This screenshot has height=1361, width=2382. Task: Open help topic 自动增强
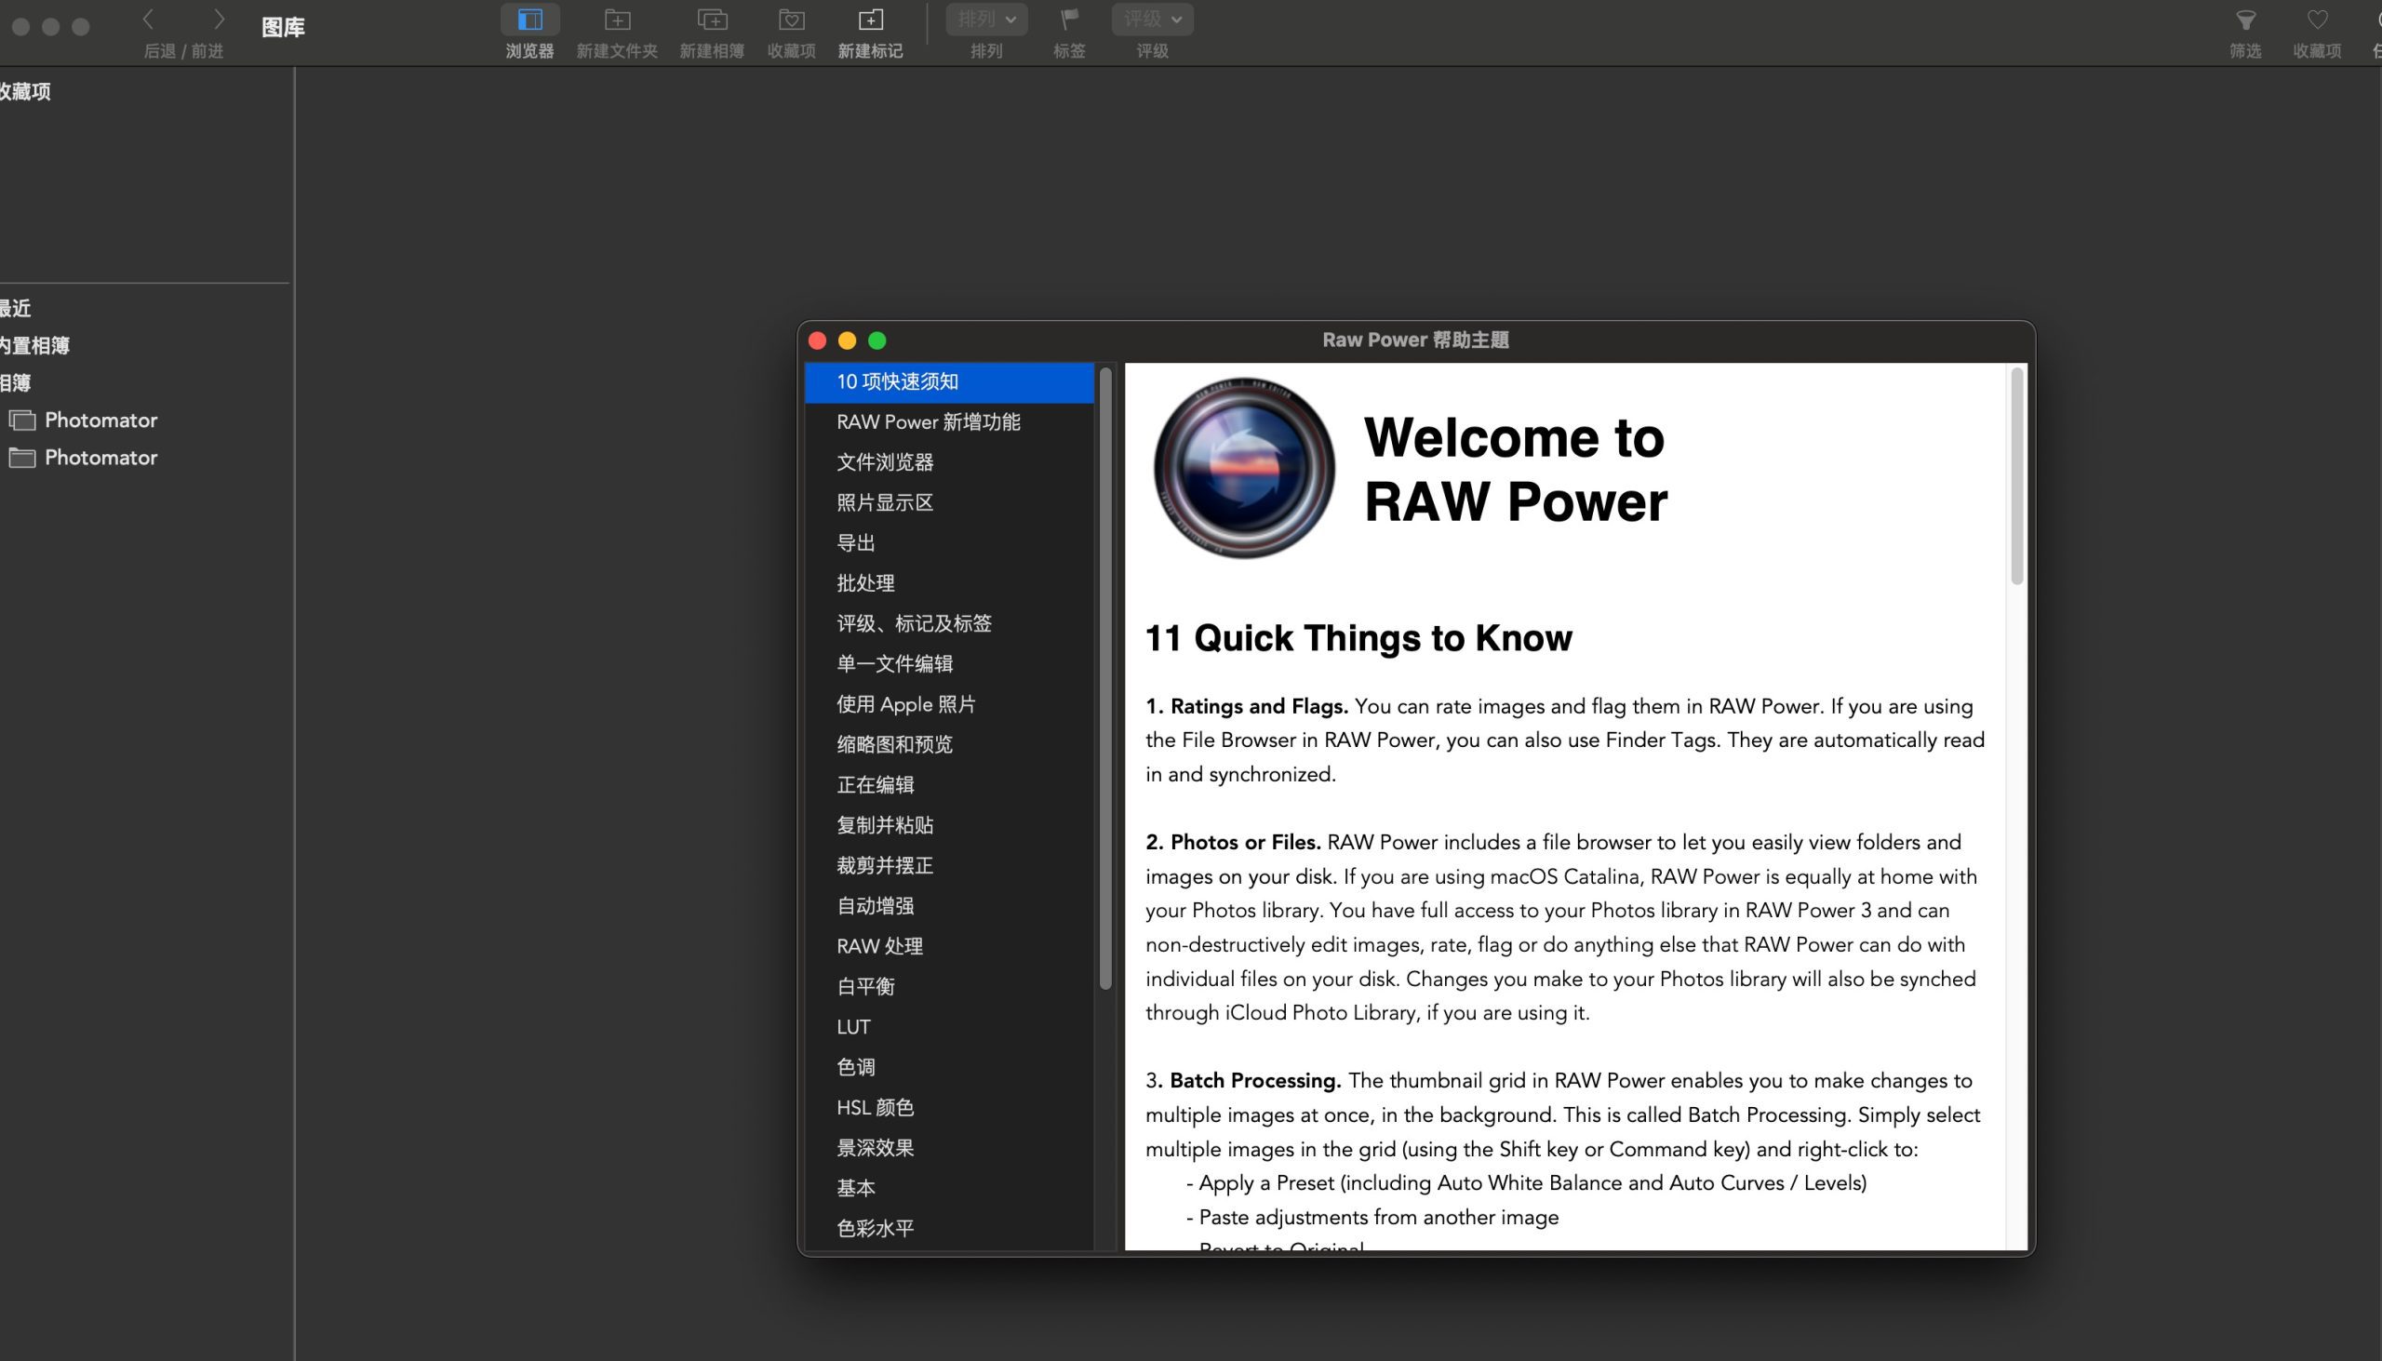949,906
